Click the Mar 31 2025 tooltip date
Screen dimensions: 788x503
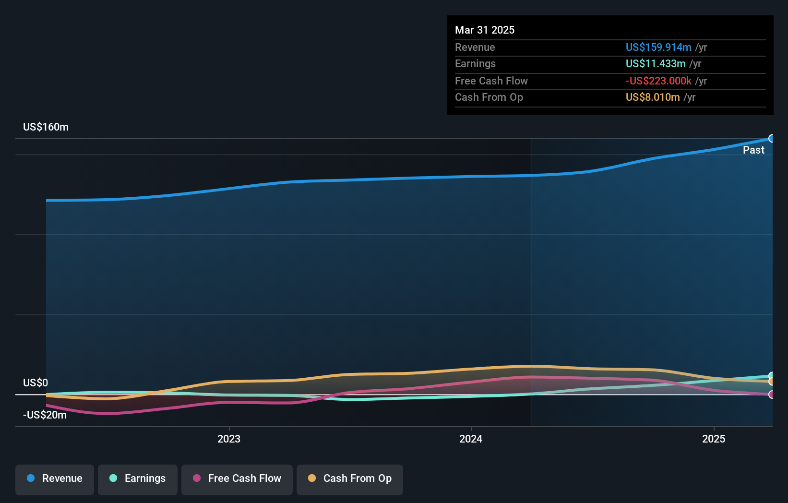pyautogui.click(x=485, y=30)
